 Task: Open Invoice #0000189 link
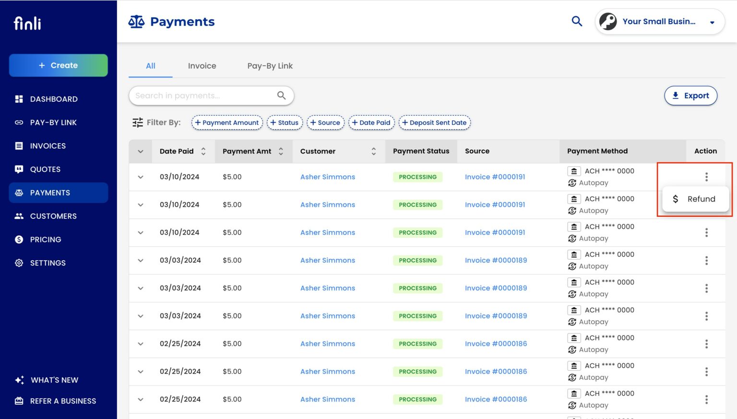tap(495, 260)
